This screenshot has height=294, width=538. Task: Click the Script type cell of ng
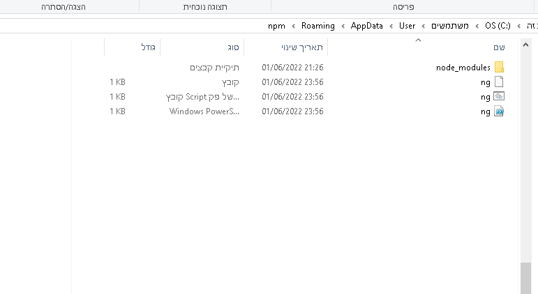202,97
